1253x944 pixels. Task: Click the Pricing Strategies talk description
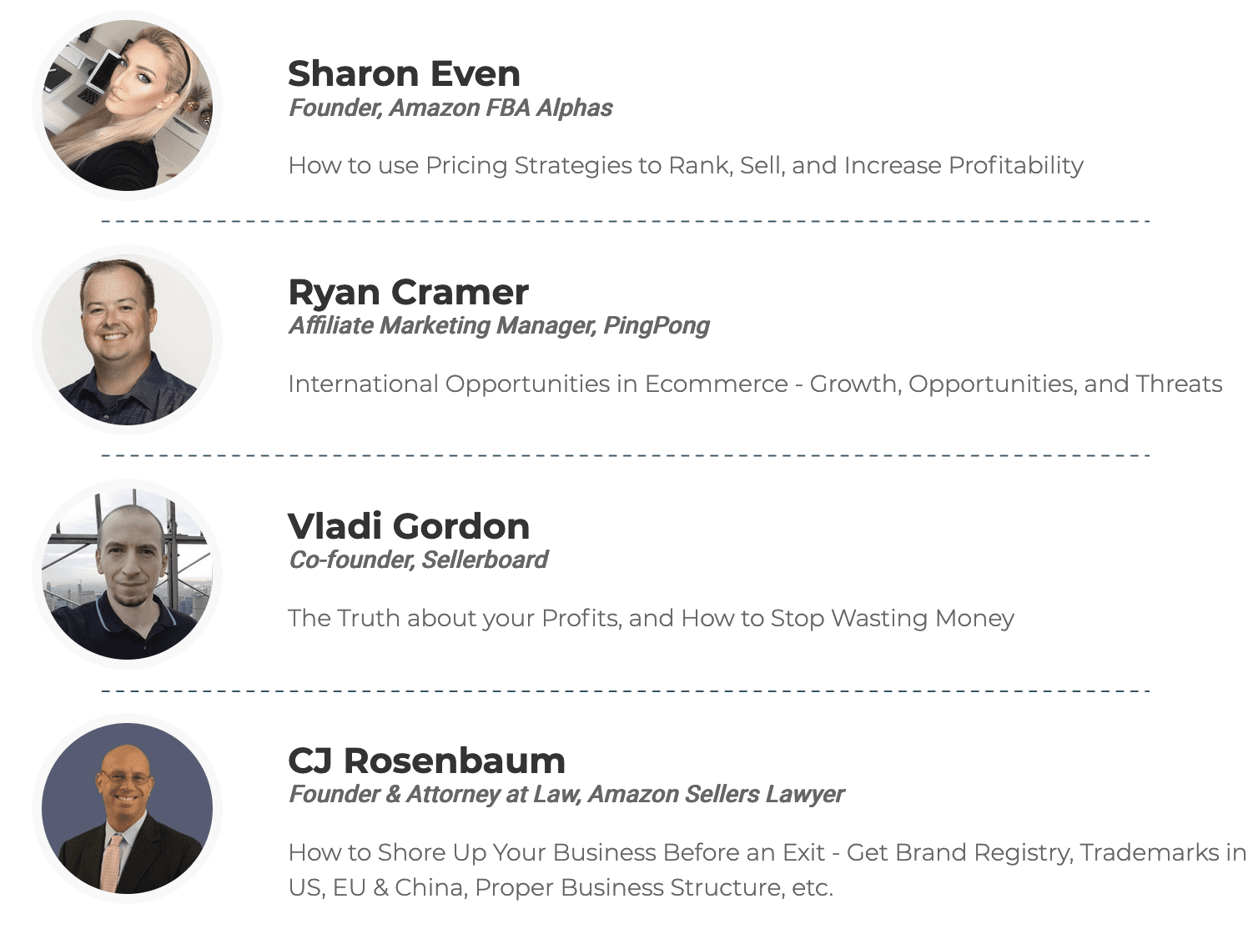(x=686, y=166)
